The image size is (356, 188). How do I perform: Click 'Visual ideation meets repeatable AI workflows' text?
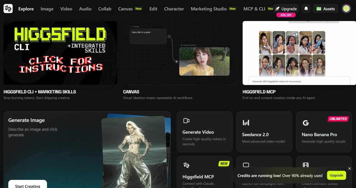(158, 98)
